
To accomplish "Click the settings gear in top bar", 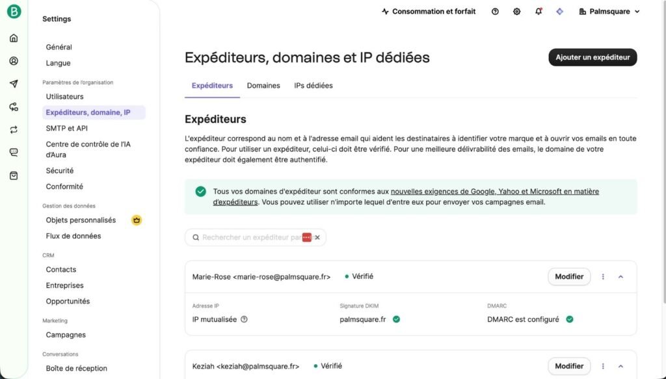I will tap(517, 12).
